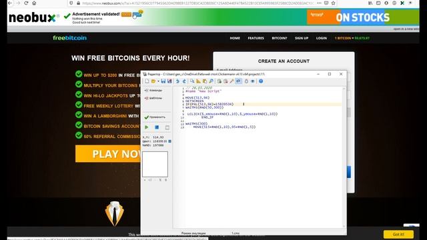Click the freebitcoin logo
Screen dimensions: 427x240
click(69, 38)
